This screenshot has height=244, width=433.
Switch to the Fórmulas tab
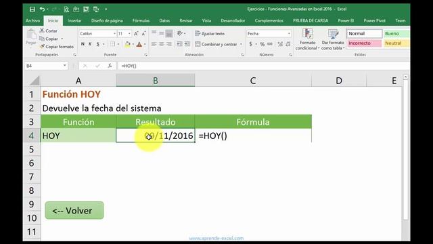point(141,20)
